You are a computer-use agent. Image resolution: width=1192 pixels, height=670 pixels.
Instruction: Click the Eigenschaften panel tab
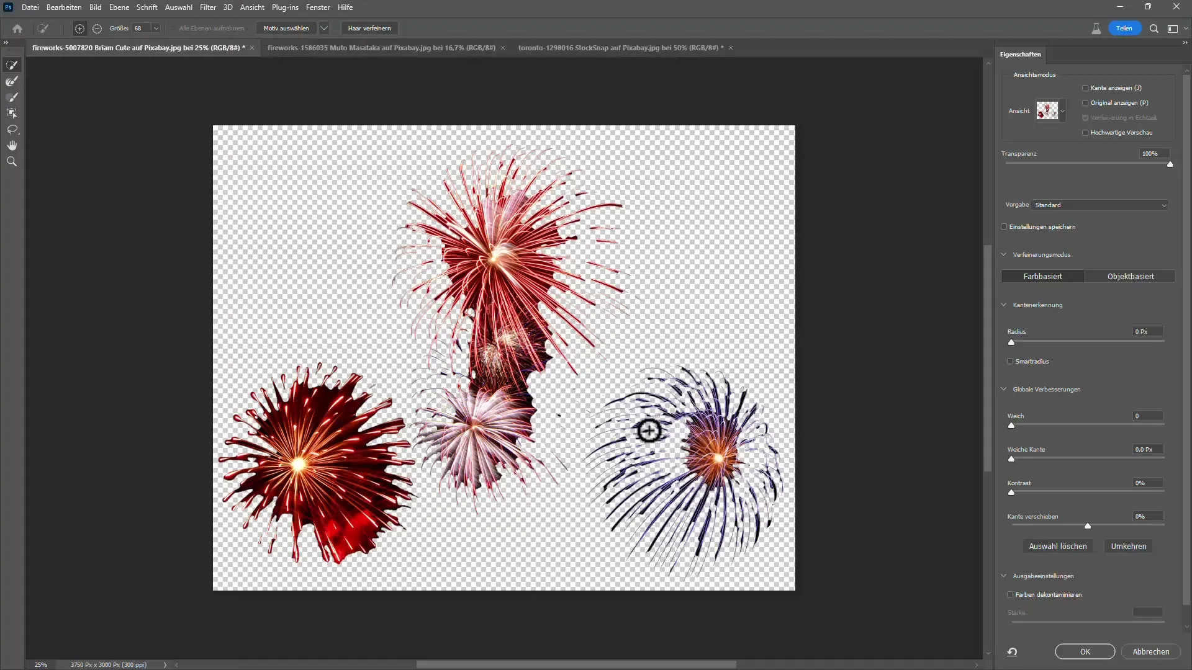coord(1020,55)
